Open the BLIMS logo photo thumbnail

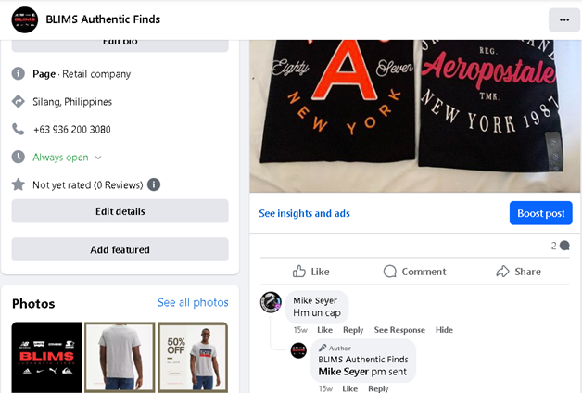click(46, 357)
